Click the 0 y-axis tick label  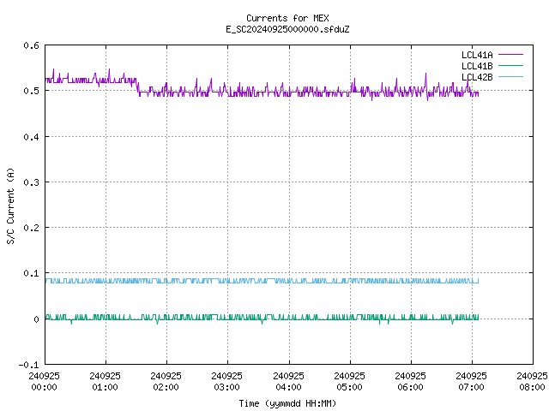click(36, 319)
